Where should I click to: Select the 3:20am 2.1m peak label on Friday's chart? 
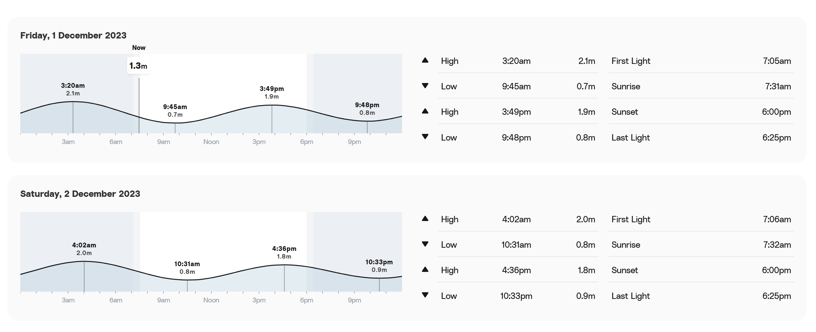73,89
